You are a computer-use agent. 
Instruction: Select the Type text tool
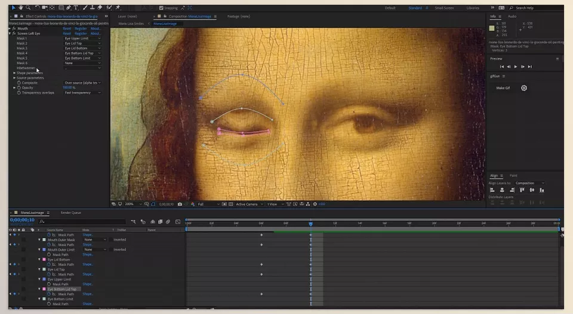pyautogui.click(x=76, y=8)
